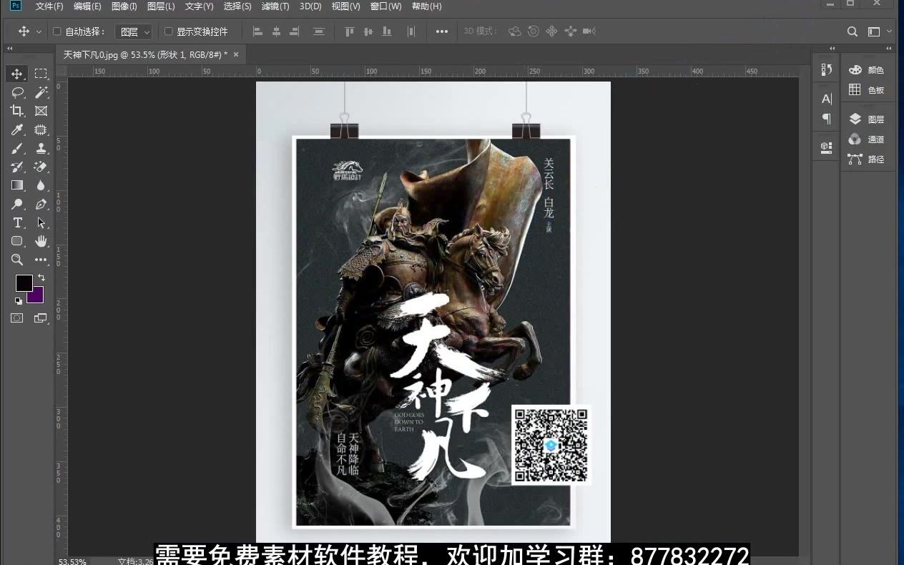Open the 滤镜 (Filter) menu
Image resolution: width=904 pixels, height=565 pixels.
275,6
